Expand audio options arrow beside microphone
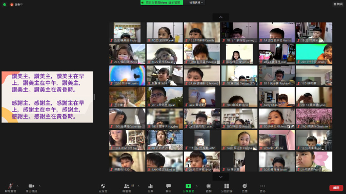Viewport: 346px width, 194px height. click(x=17, y=186)
